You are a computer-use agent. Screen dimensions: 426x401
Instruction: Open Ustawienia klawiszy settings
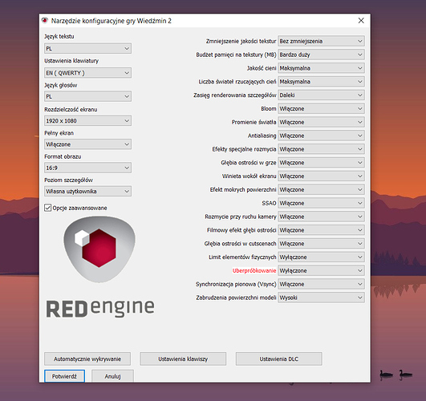point(183,358)
